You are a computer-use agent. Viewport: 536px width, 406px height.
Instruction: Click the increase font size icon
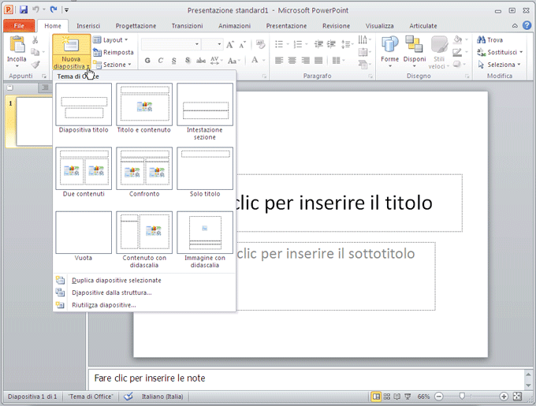pyautogui.click(x=230, y=44)
